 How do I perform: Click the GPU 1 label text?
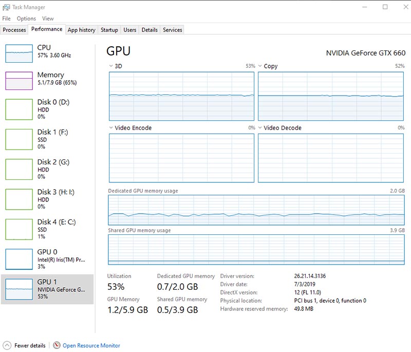(47, 282)
